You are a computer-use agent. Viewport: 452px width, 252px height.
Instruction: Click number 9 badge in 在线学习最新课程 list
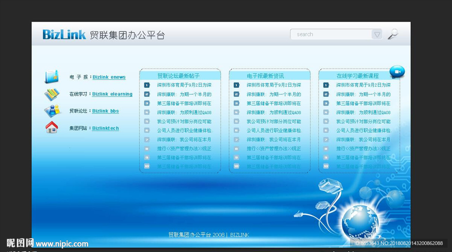point(326,158)
